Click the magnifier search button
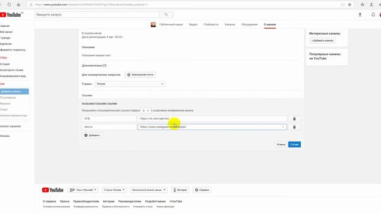The height and width of the screenshot is (214, 381). tap(166, 14)
